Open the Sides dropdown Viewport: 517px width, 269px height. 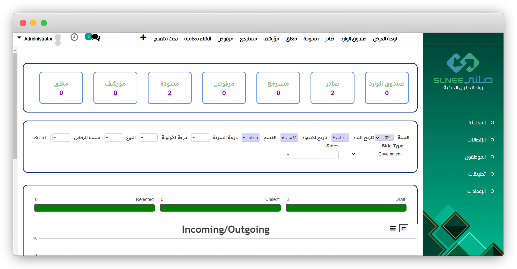coord(312,155)
